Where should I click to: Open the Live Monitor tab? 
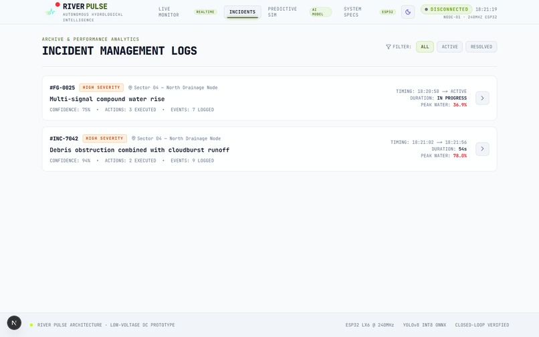(x=169, y=12)
